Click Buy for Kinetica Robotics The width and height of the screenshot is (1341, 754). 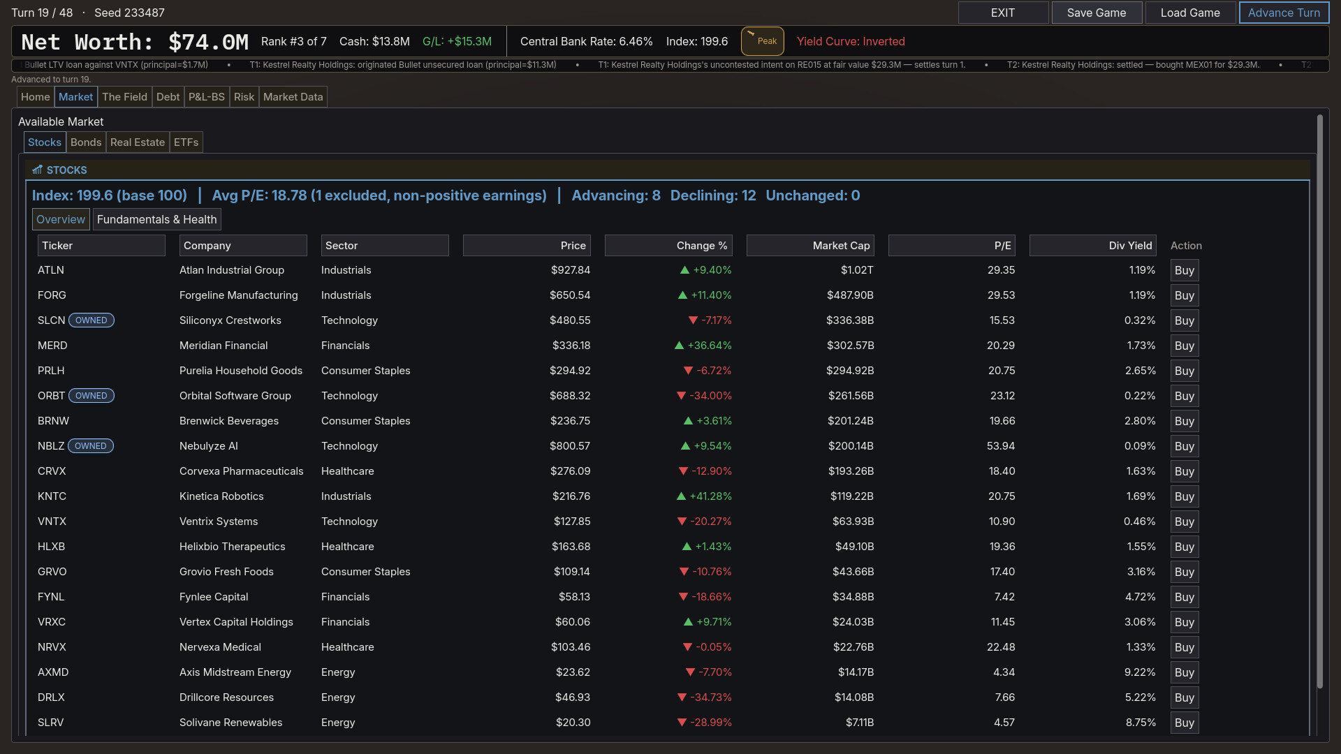pos(1184,496)
